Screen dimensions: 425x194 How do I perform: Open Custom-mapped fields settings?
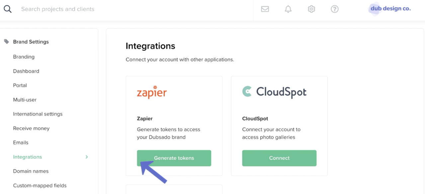40,185
